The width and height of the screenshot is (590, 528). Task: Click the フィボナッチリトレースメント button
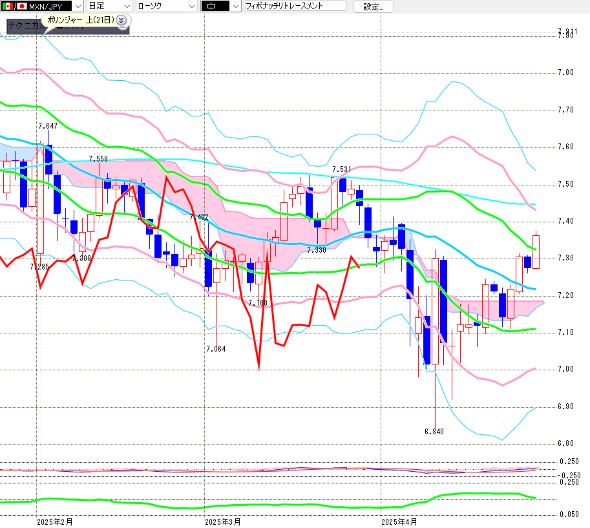pyautogui.click(x=295, y=6)
